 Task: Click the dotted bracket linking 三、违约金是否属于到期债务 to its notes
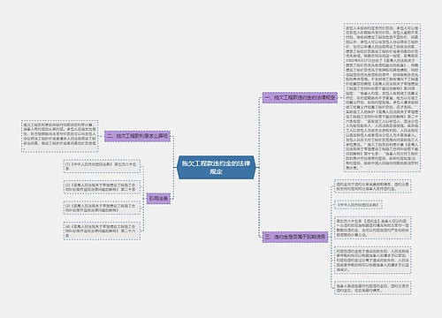pos(331,237)
